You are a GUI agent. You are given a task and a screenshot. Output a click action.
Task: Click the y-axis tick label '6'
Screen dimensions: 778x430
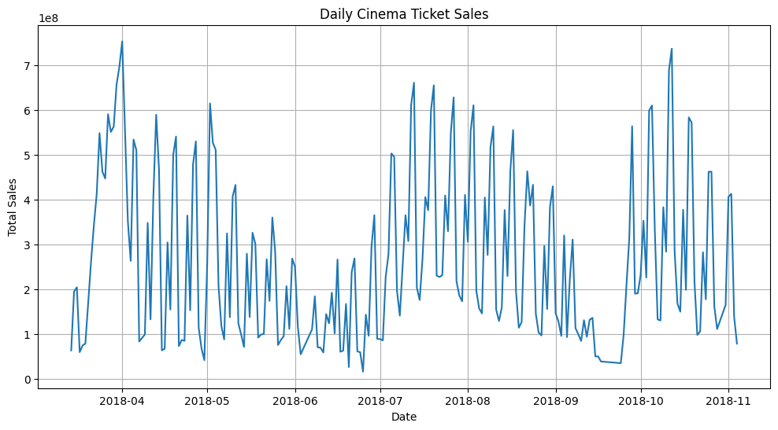[29, 111]
